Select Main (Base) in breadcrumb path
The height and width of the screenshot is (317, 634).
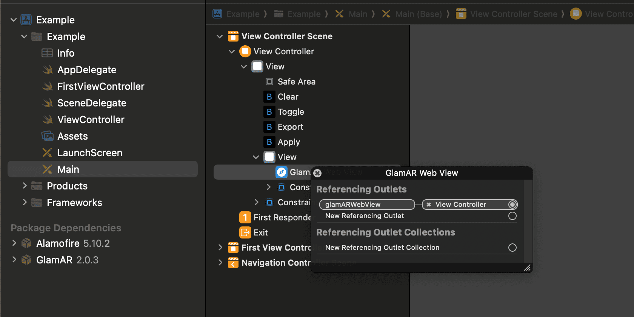418,14
